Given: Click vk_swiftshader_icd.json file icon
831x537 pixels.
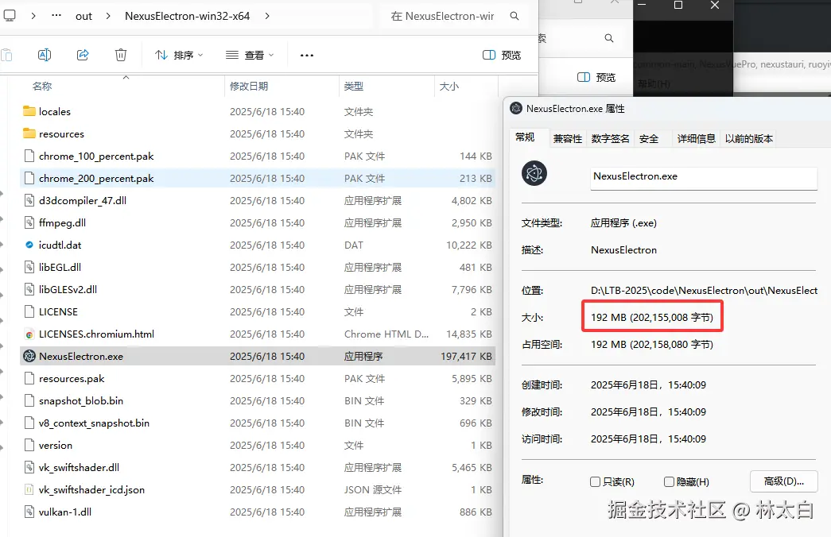Looking at the screenshot, I should click(29, 489).
